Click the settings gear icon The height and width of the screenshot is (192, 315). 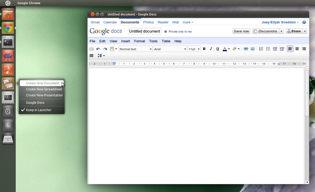tap(304, 22)
